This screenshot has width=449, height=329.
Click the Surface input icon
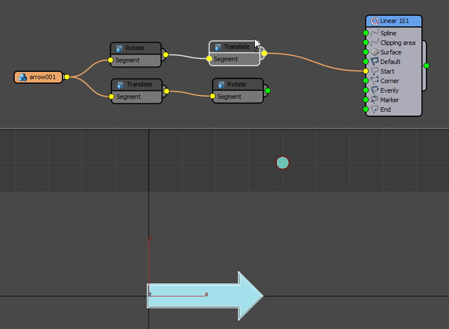[375, 52]
